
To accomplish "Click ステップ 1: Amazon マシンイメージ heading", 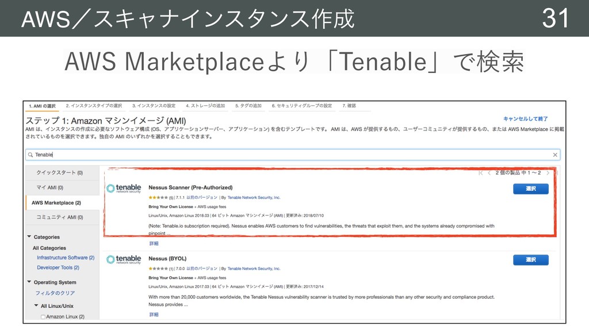I will tap(106, 121).
